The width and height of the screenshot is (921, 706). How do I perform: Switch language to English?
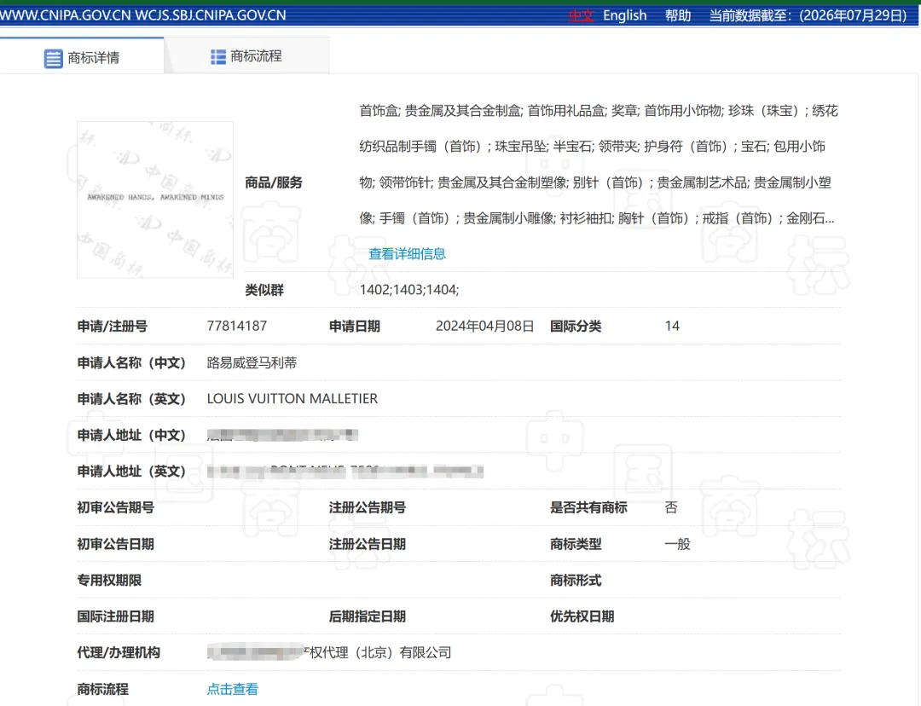(624, 16)
